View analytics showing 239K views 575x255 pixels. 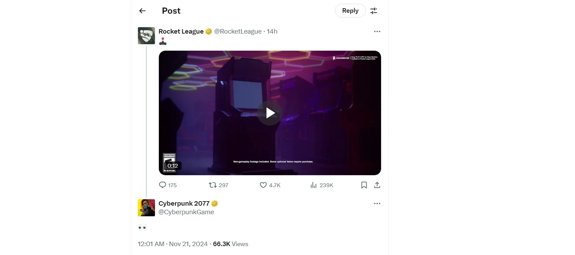tap(314, 185)
